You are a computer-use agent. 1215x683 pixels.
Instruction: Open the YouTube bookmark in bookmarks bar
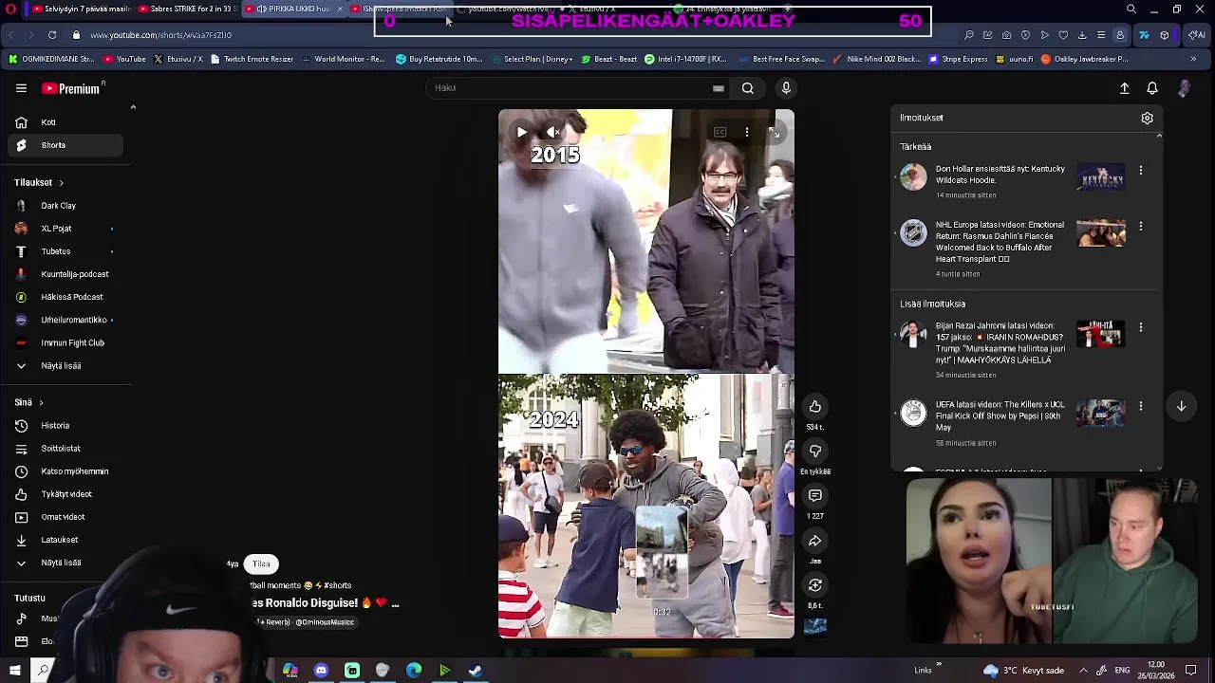point(124,59)
